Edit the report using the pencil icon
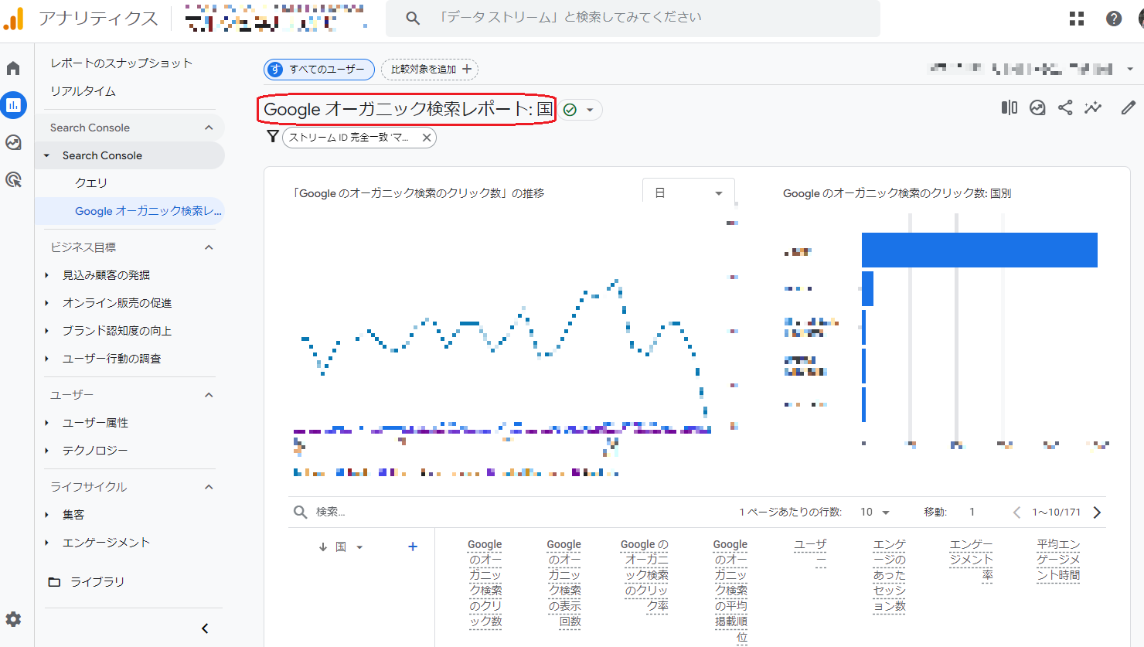1144x647 pixels. (1128, 108)
